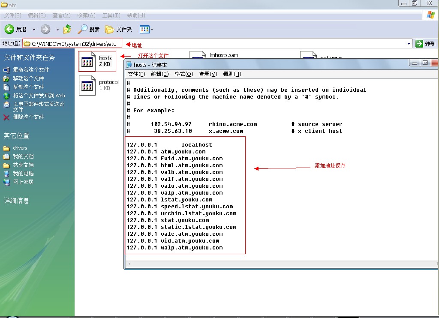Screen dimensions: 439x318
Task: Click the 'rhino.acme.com' text in Notepad
Action: (x=233, y=124)
